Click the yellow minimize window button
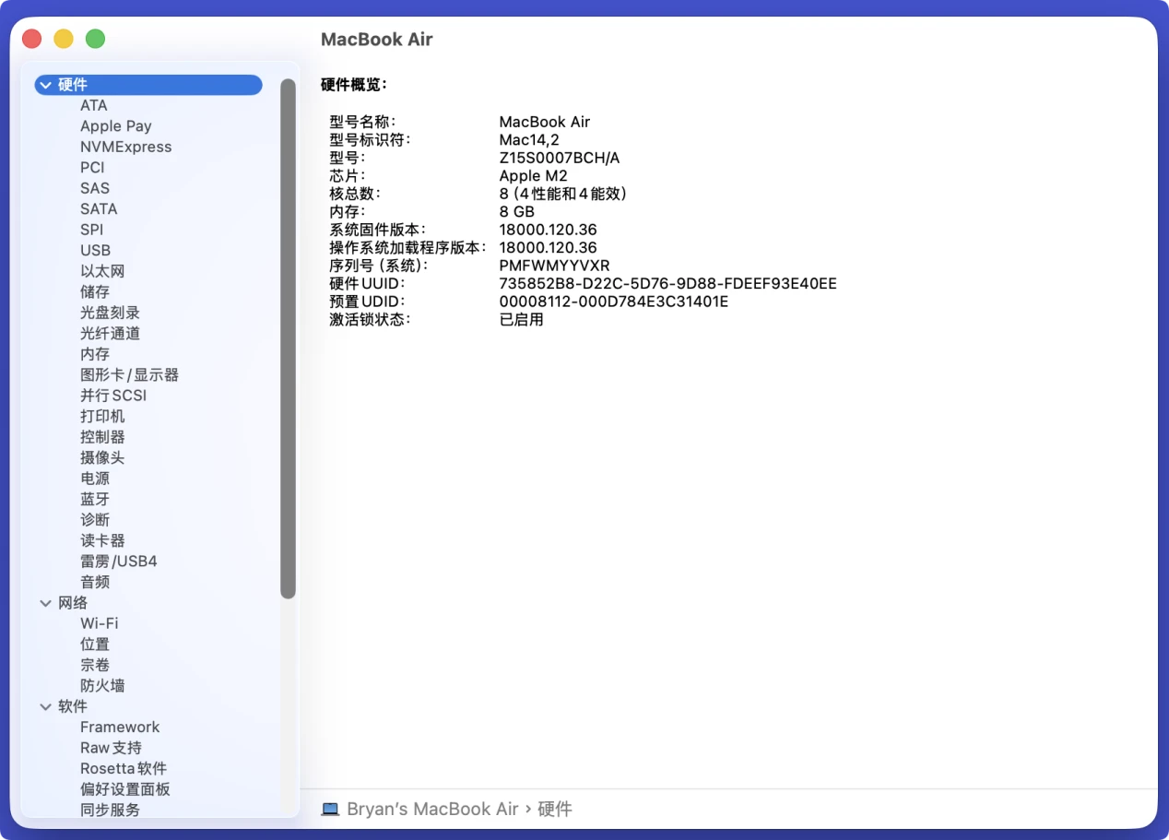 [64, 39]
